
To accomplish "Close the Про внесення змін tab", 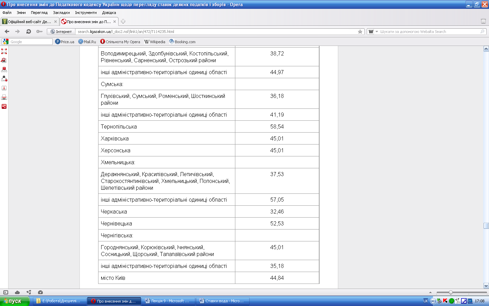I will click(x=114, y=21).
